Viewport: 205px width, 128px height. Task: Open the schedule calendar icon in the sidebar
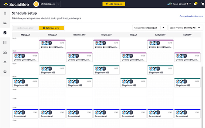pos(5,33)
